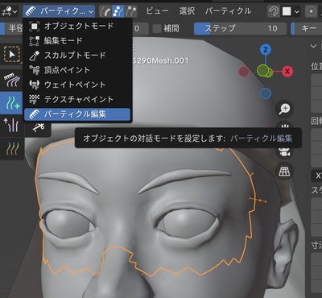Toggle point select mode icon in header

point(118,11)
